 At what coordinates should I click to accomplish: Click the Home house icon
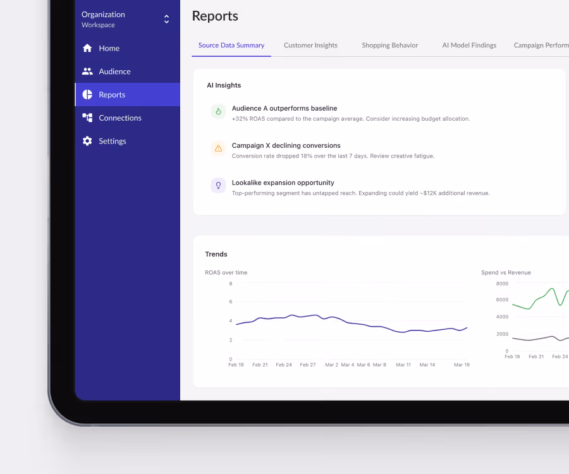(x=87, y=48)
